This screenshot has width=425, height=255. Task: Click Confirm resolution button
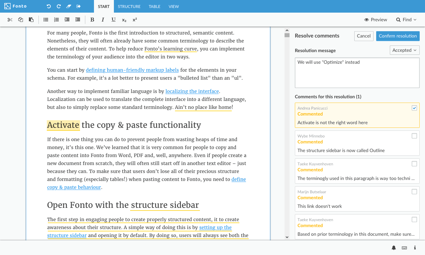click(398, 36)
